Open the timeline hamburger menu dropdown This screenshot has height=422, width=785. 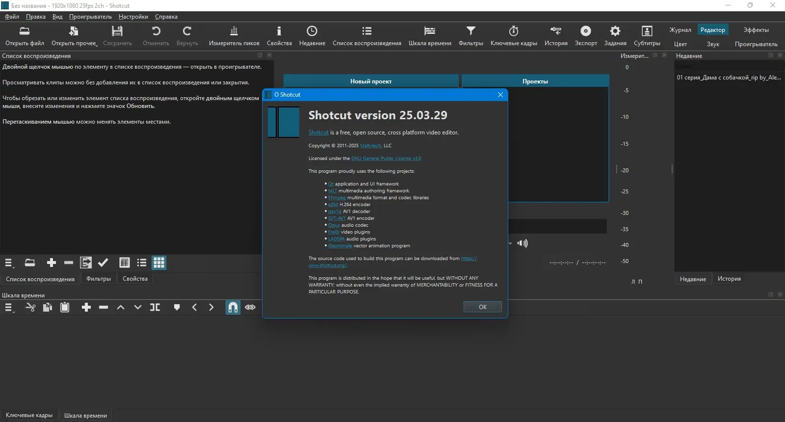click(9, 308)
